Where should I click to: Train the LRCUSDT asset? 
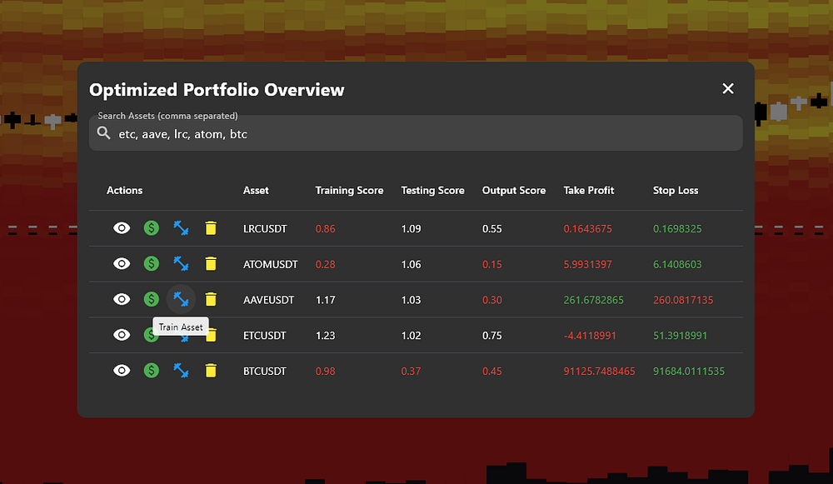[181, 228]
